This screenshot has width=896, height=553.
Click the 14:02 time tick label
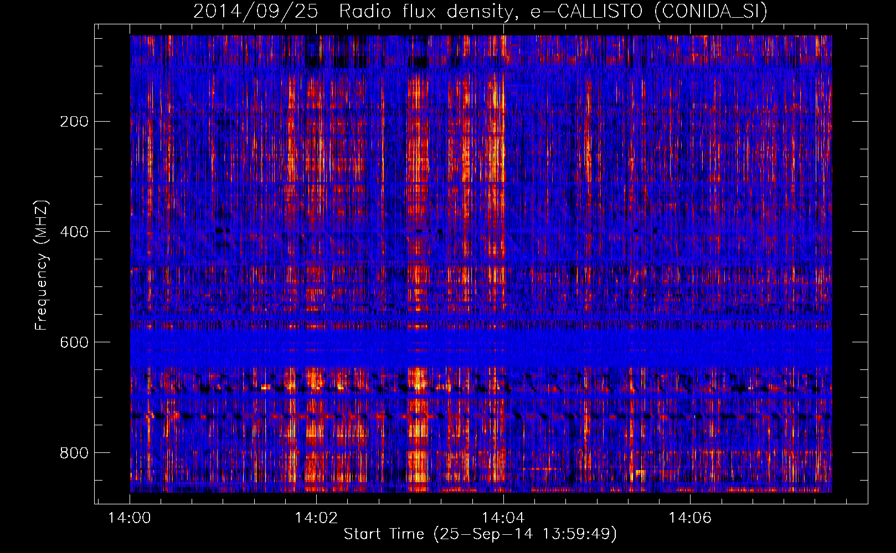(316, 518)
